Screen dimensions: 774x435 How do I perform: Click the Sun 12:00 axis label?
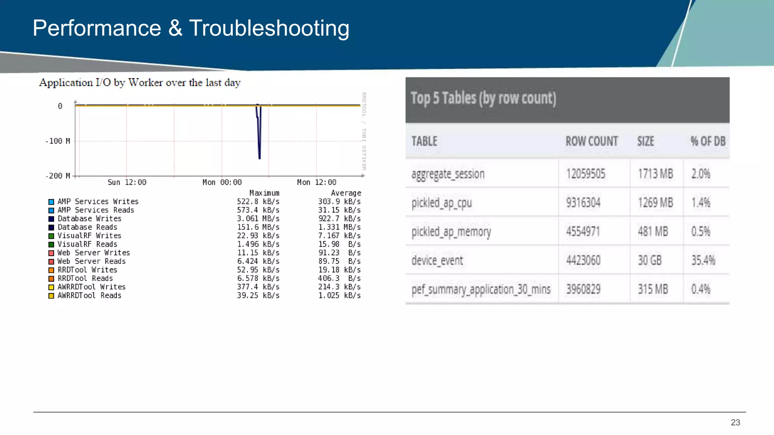(x=127, y=182)
